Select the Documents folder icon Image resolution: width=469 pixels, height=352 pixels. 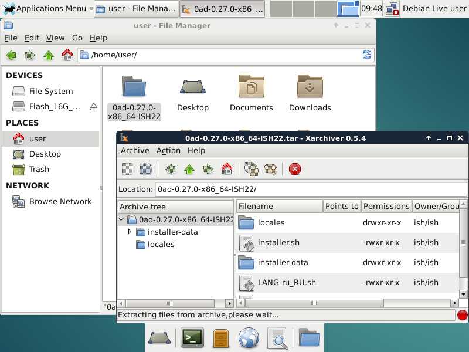click(x=252, y=87)
